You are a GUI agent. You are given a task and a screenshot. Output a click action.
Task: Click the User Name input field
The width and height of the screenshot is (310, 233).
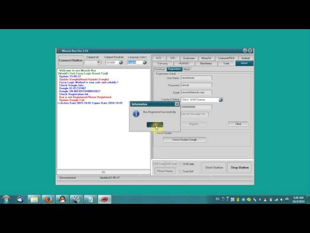coord(196,78)
